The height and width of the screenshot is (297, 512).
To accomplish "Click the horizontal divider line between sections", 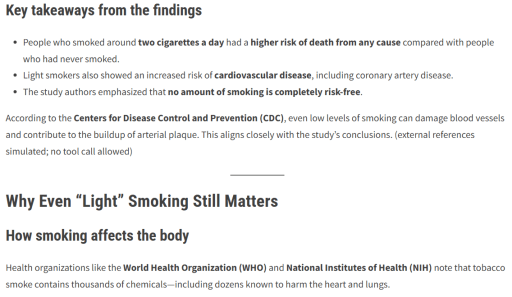I will click(x=257, y=175).
